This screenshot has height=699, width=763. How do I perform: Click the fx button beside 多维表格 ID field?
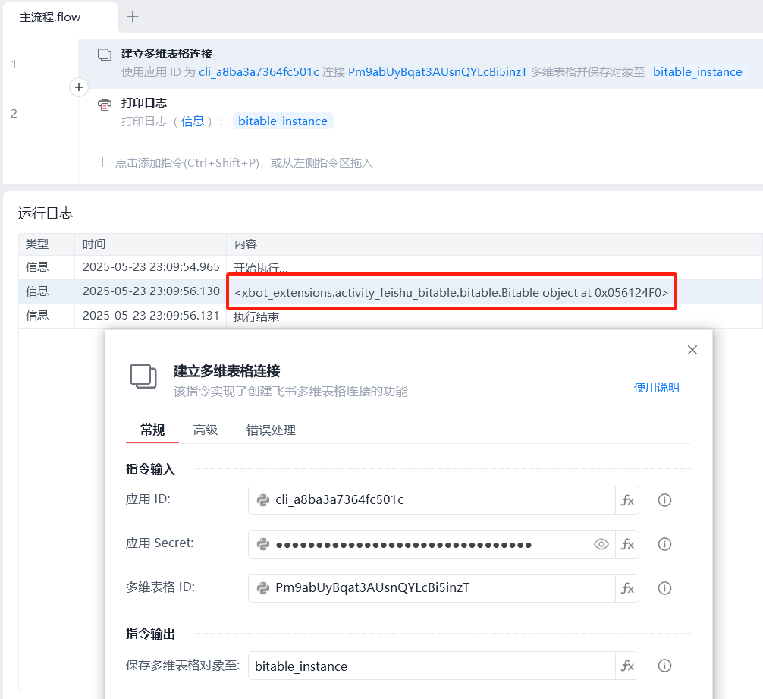click(627, 588)
